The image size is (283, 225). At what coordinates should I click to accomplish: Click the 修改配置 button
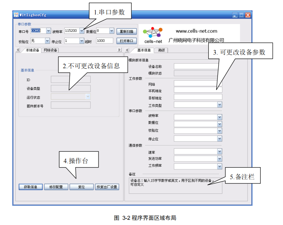[x=56, y=187]
